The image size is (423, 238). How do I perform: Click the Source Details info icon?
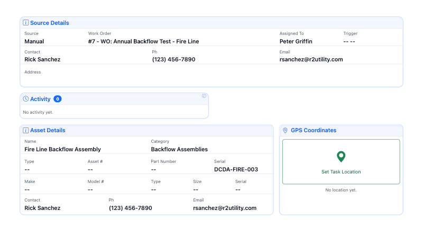[26, 23]
